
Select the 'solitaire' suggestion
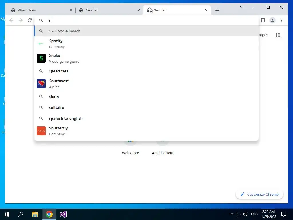coord(147,107)
